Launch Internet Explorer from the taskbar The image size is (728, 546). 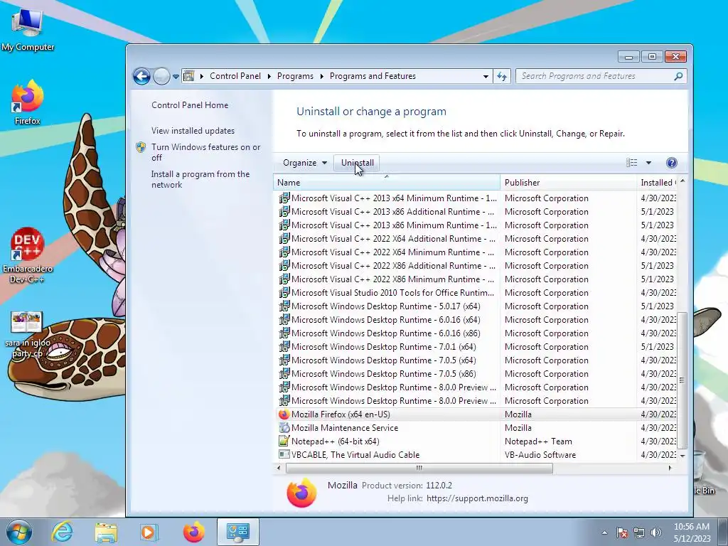coord(62,532)
